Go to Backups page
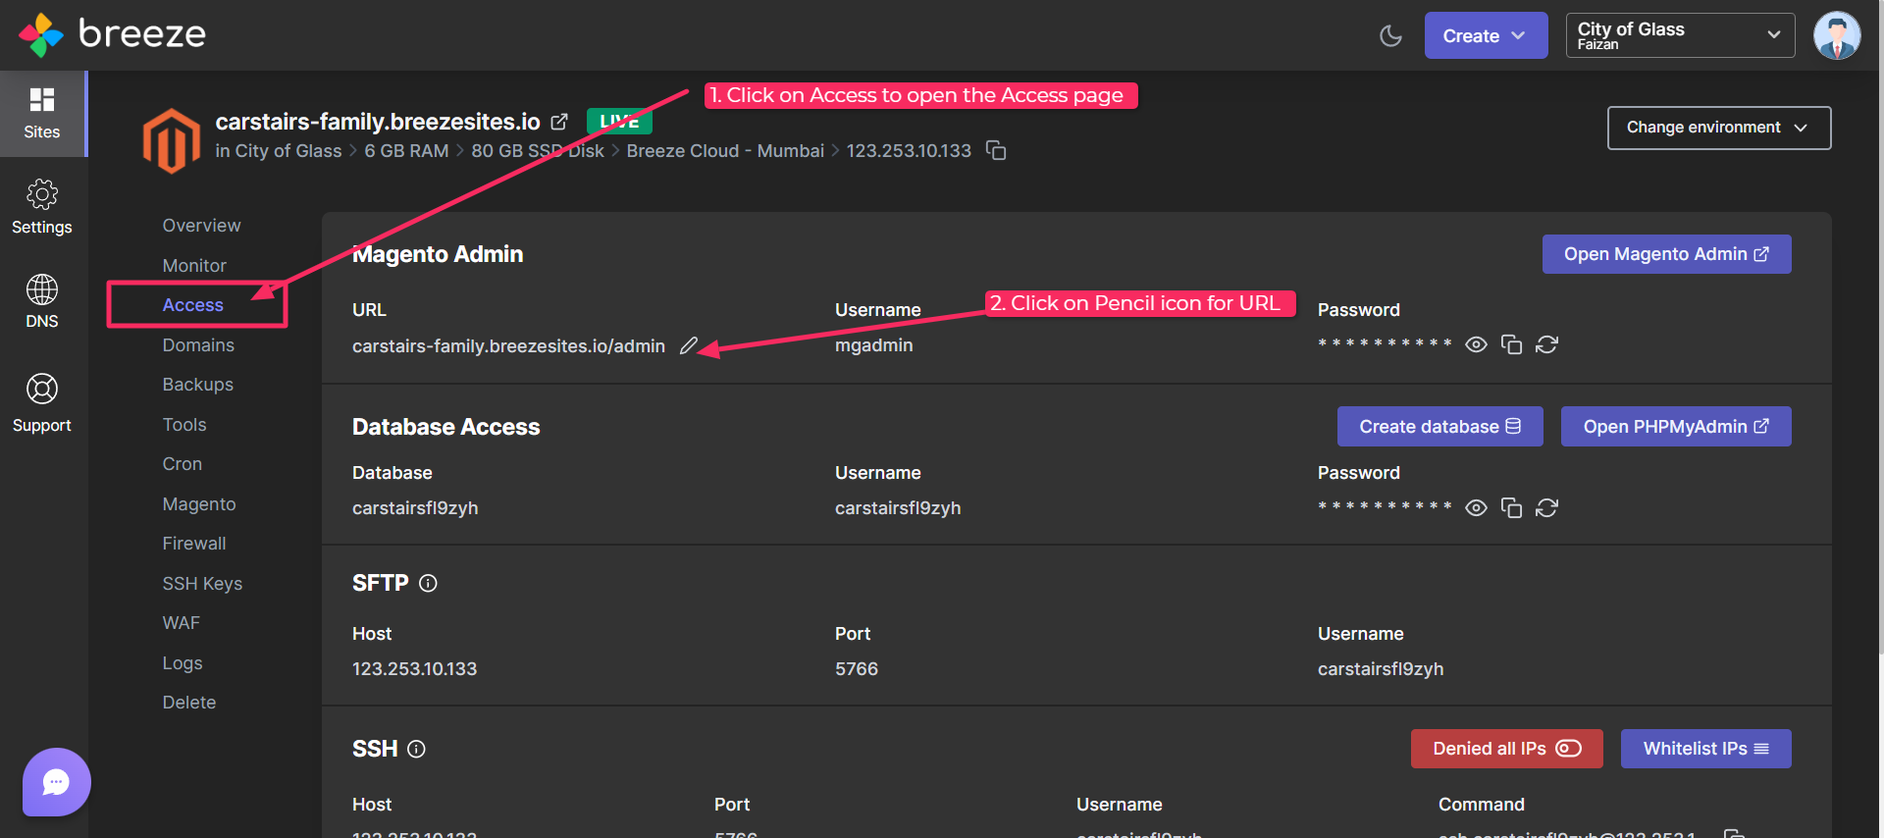The image size is (1884, 838). click(x=198, y=385)
